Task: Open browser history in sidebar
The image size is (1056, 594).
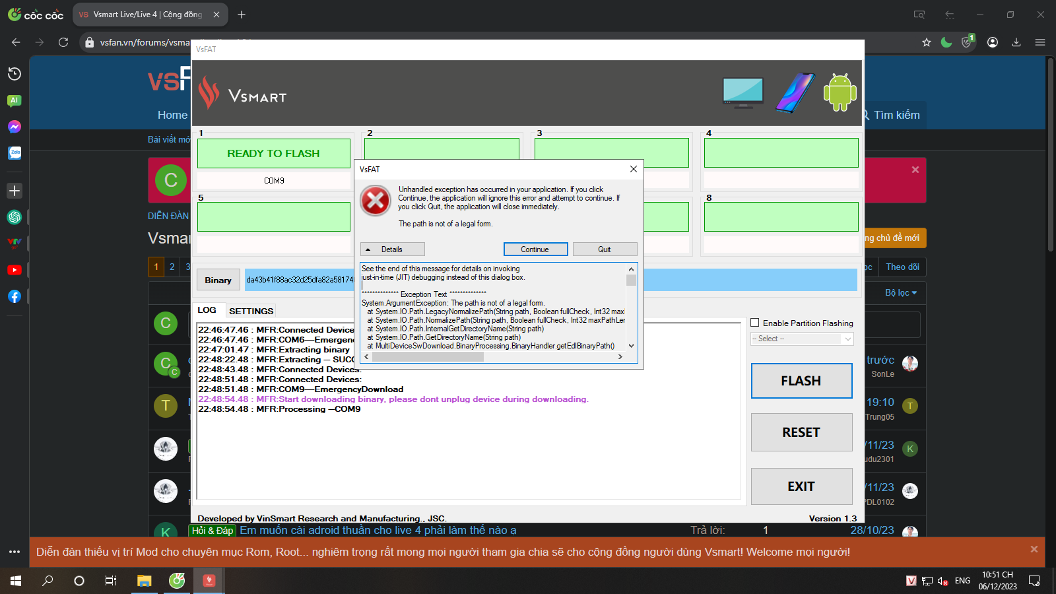Action: click(15, 74)
